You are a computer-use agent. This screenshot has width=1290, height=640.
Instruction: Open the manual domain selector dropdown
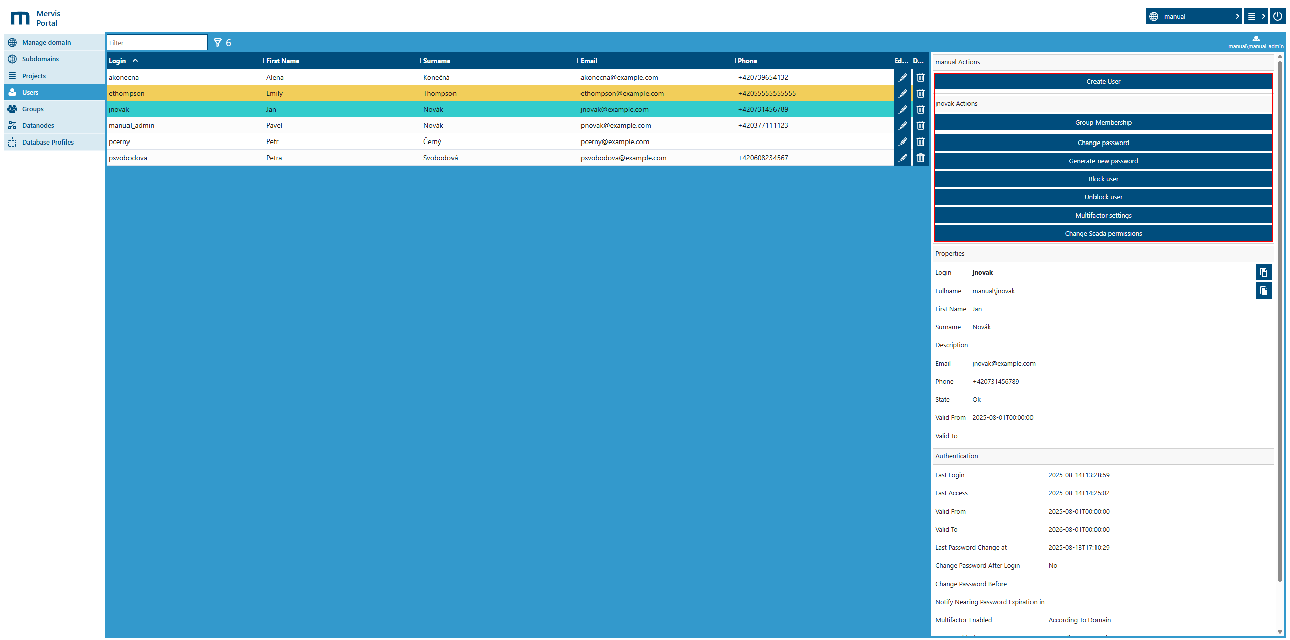click(1193, 16)
